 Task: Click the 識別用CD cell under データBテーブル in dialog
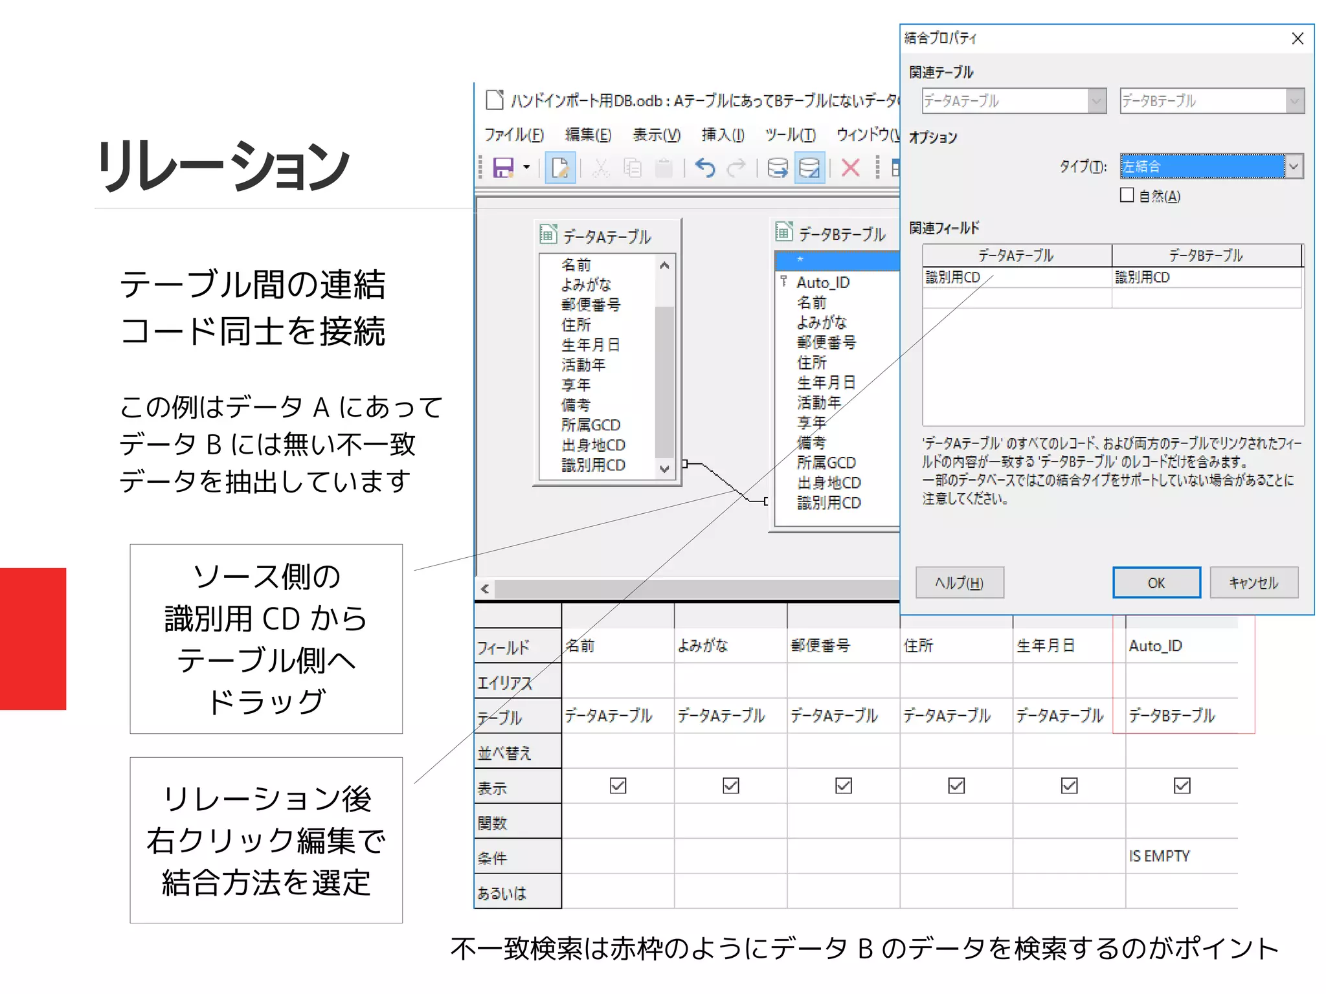(x=1207, y=277)
